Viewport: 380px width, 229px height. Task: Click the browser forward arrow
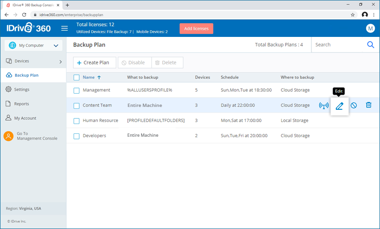coord(15,15)
